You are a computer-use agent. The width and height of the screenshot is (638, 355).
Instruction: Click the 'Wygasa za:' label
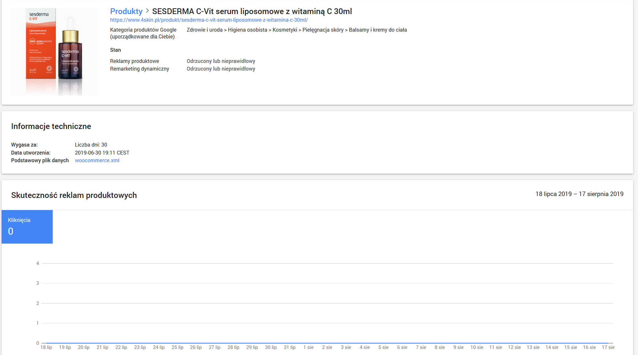[24, 145]
